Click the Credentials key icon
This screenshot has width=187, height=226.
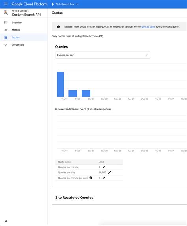[x=6, y=45]
